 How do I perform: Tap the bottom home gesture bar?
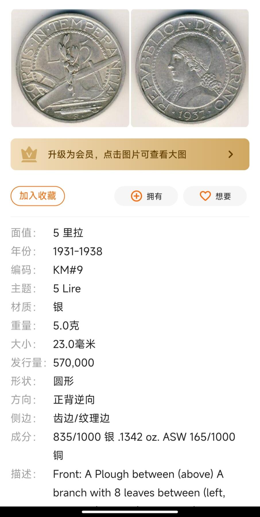click(130, 512)
